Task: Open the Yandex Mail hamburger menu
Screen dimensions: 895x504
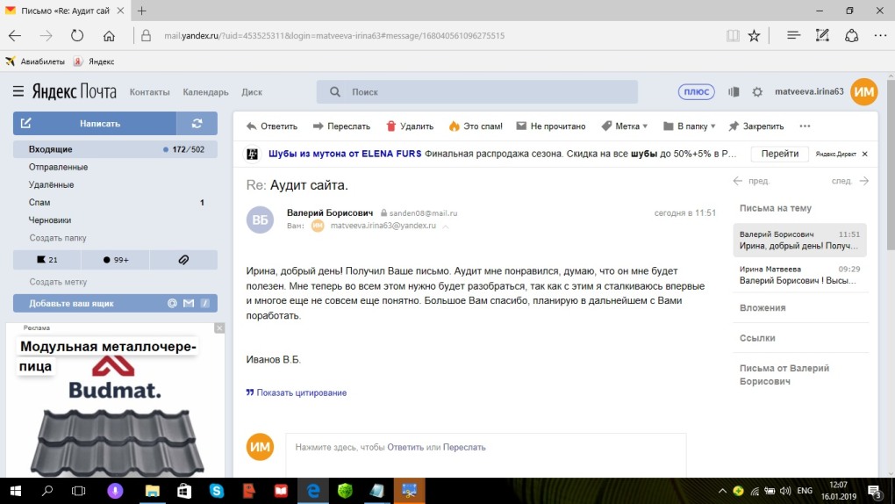Action: [18, 92]
